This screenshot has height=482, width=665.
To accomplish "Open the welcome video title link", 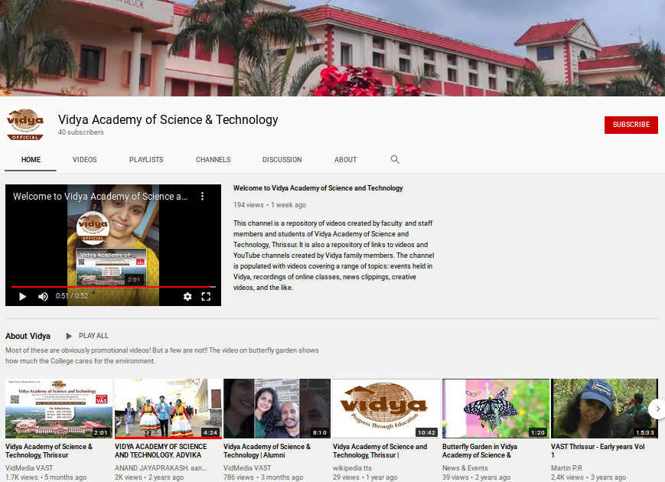I will coord(318,187).
